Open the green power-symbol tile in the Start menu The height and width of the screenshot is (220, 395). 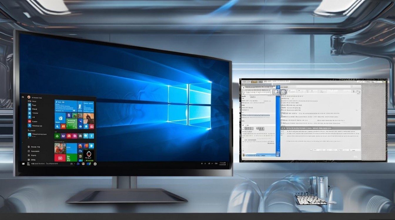tap(57, 136)
